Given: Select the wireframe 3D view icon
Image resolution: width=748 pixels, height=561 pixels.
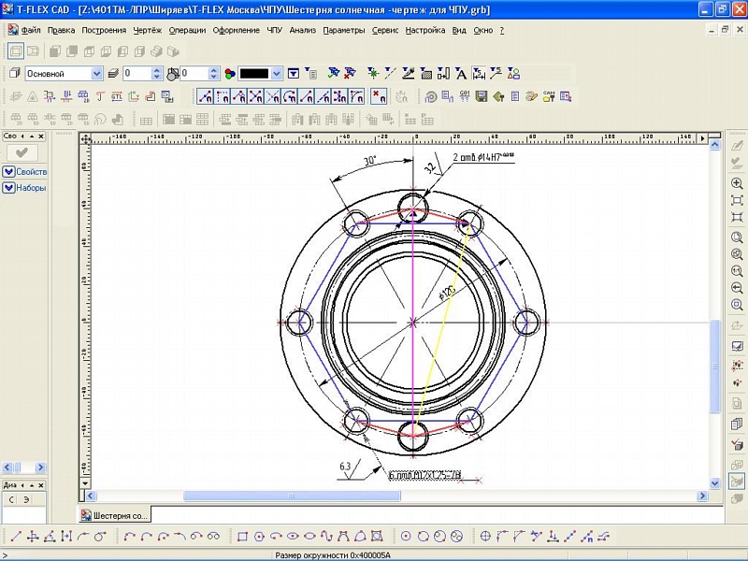Looking at the screenshot, I should 16,51.
